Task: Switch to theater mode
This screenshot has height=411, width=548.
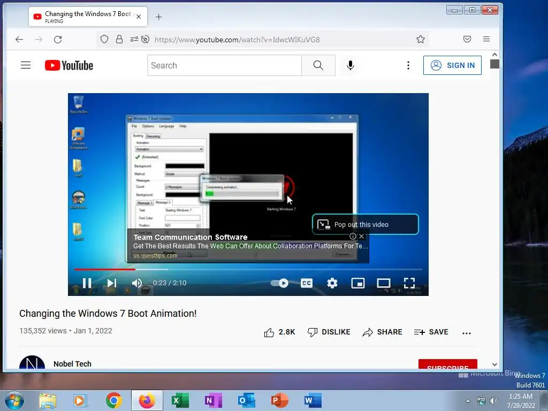Action: [383, 283]
